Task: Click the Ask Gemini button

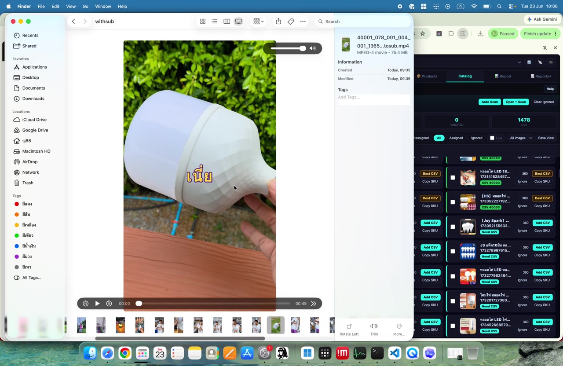Action: coord(542,19)
